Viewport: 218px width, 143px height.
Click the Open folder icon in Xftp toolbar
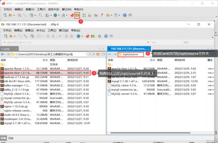(x=11, y=36)
